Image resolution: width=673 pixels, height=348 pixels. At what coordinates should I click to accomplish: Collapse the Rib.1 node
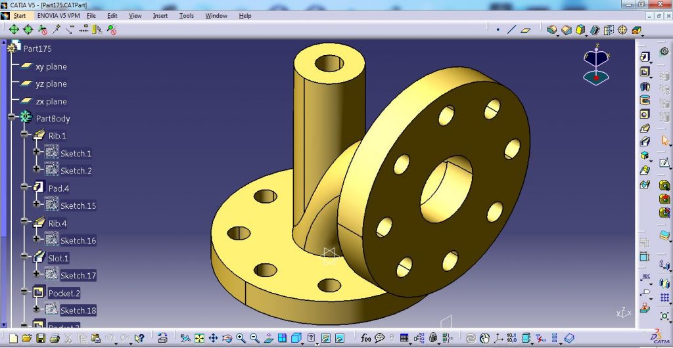[x=24, y=134]
